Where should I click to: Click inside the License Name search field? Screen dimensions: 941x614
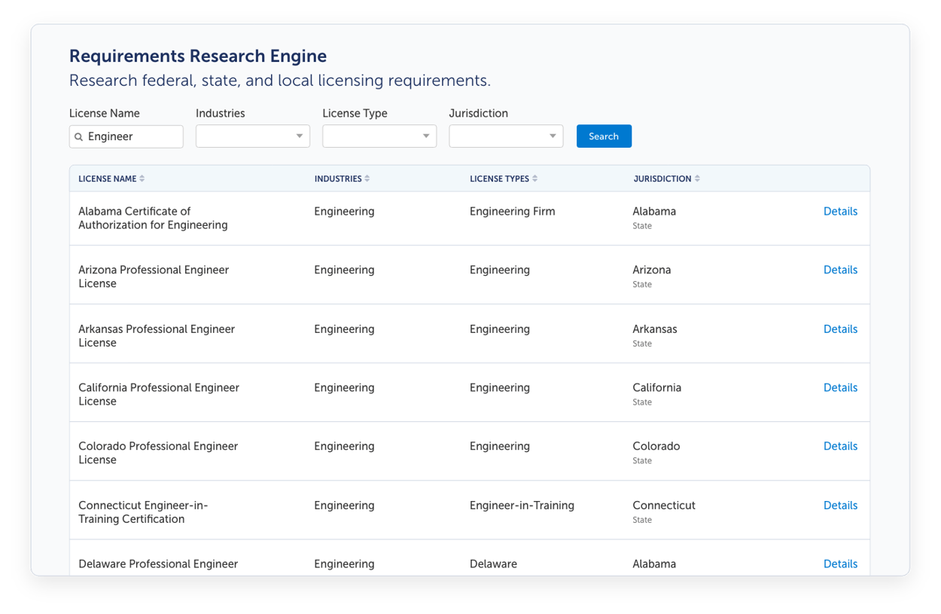tap(126, 136)
